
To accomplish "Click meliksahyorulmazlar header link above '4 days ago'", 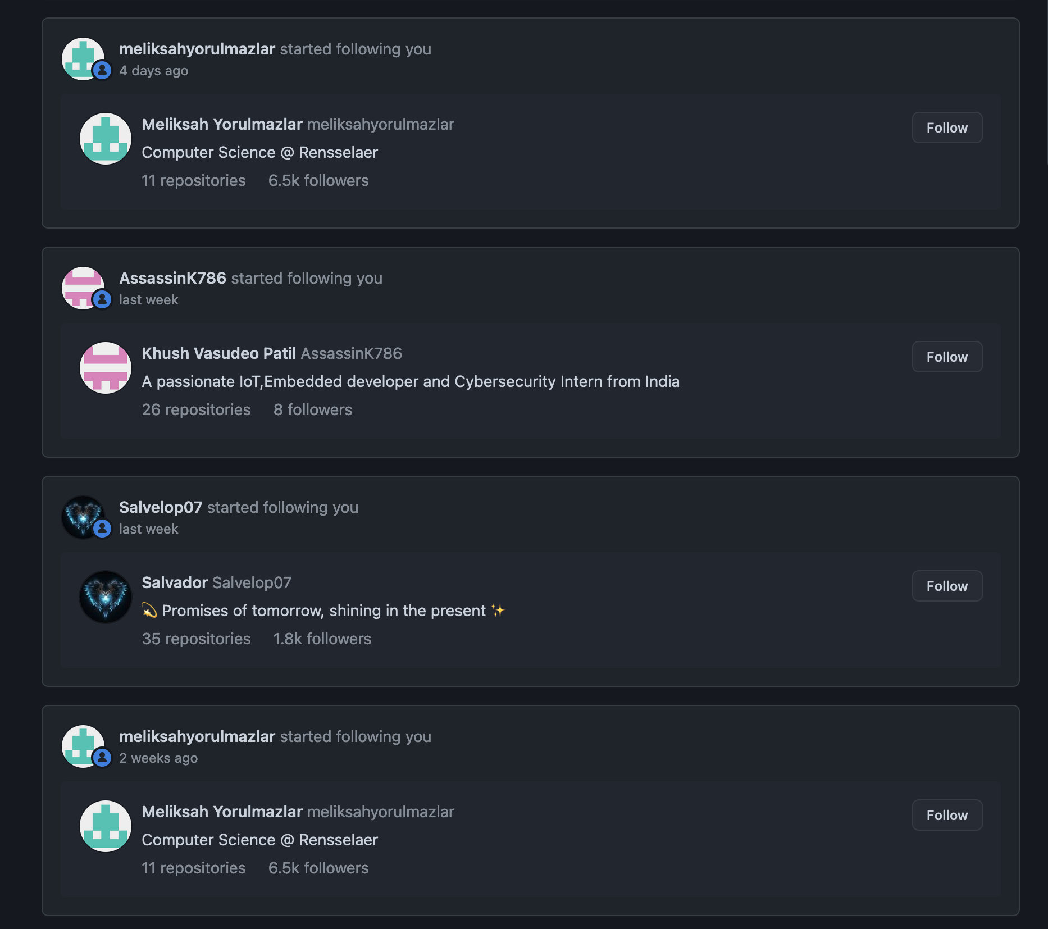I will 197,49.
